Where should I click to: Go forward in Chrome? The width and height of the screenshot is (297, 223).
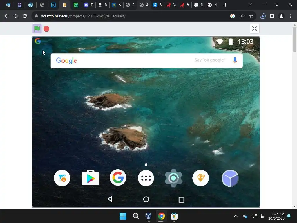coord(16,16)
